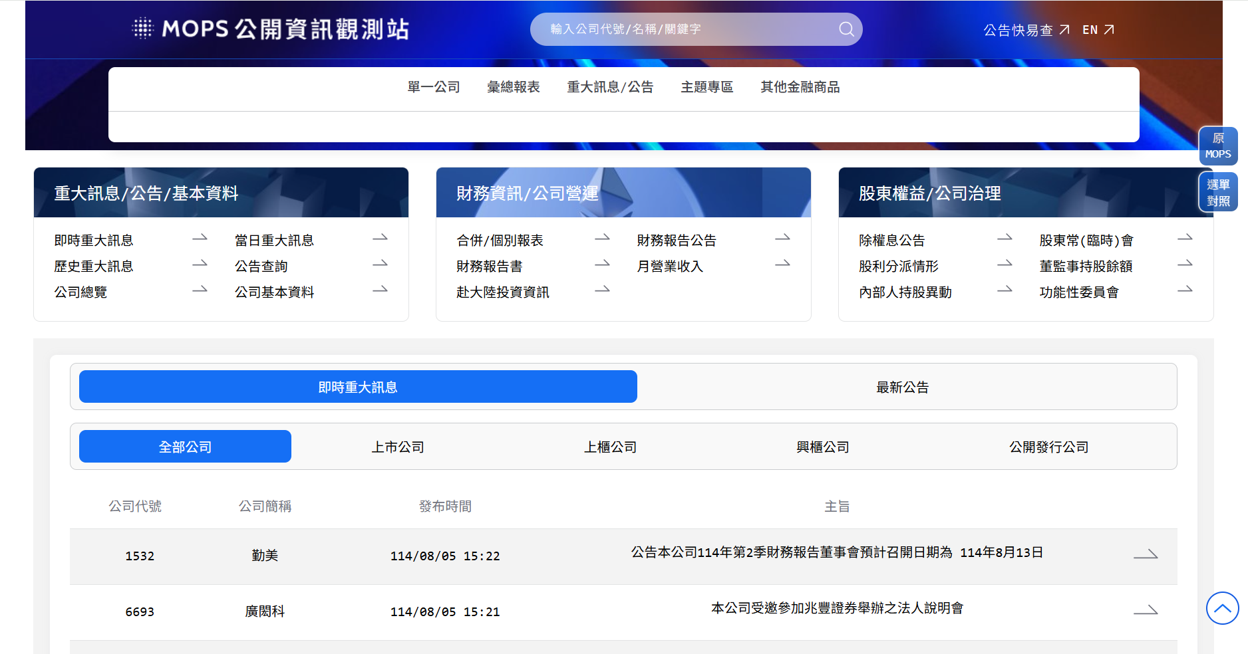
Task: Click arrow beside 歷史重大訊息
Action: click(x=200, y=264)
